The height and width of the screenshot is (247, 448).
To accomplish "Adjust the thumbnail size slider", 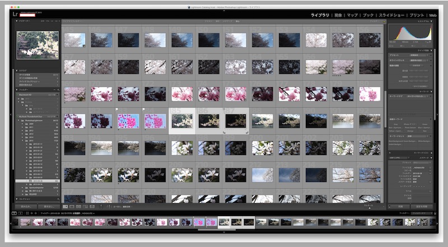I will (370, 207).
